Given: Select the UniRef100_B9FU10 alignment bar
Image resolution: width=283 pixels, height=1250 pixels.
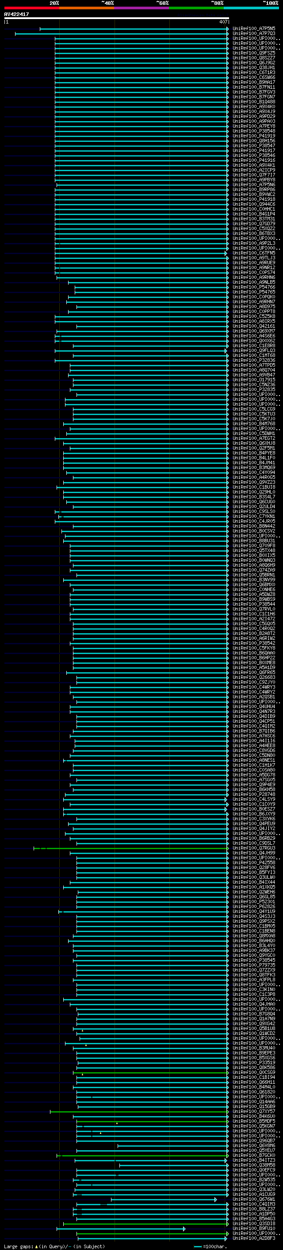Looking at the screenshot, I should point(121,1228).
